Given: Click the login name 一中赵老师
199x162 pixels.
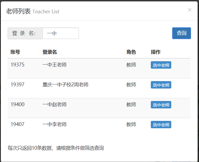Looking at the screenshot, I should pos(54,105).
